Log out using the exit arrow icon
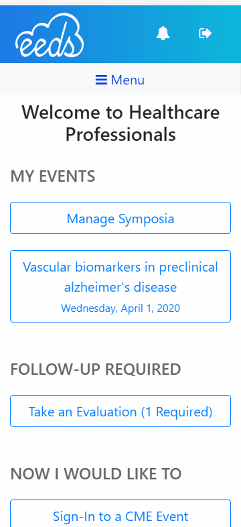 pyautogui.click(x=205, y=34)
